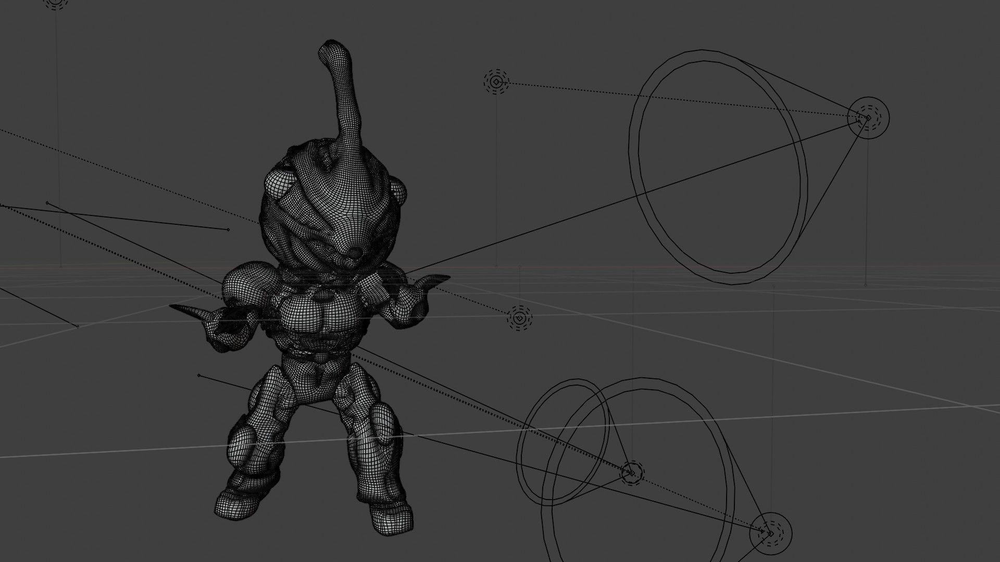Select the spot light origin between the lower cones
Screen dimensions: 1000x562
(x=632, y=472)
